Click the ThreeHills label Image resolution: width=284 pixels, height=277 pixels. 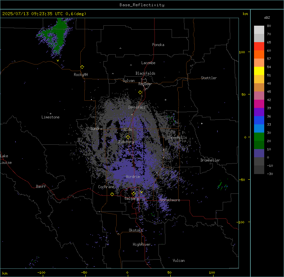(x=177, y=138)
